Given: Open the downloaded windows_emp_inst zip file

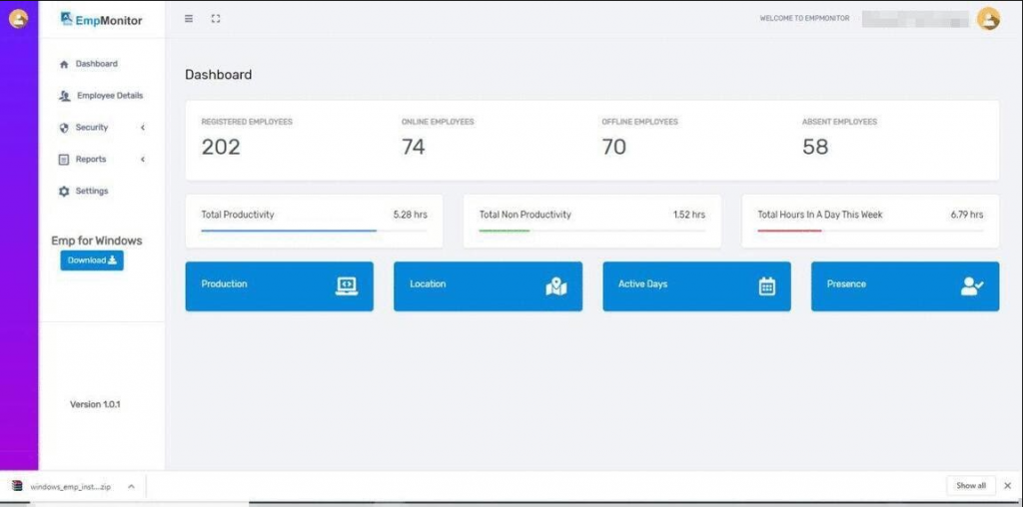Looking at the screenshot, I should click(x=62, y=486).
